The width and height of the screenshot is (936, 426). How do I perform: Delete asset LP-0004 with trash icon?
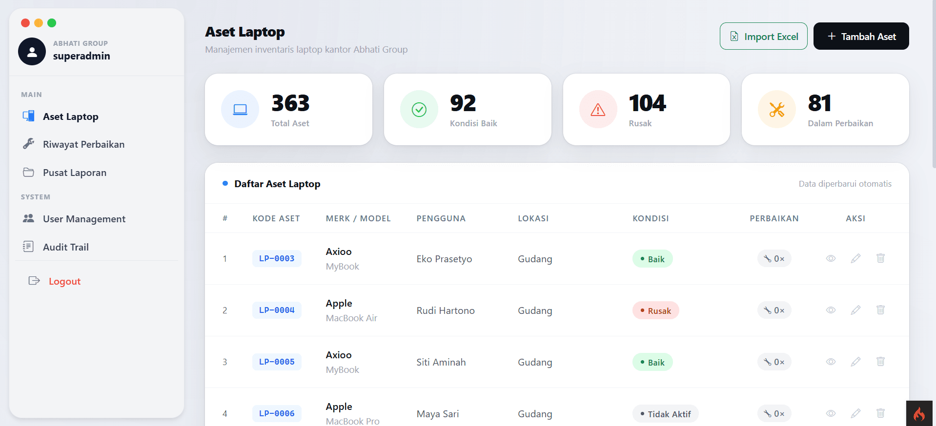[x=880, y=310]
